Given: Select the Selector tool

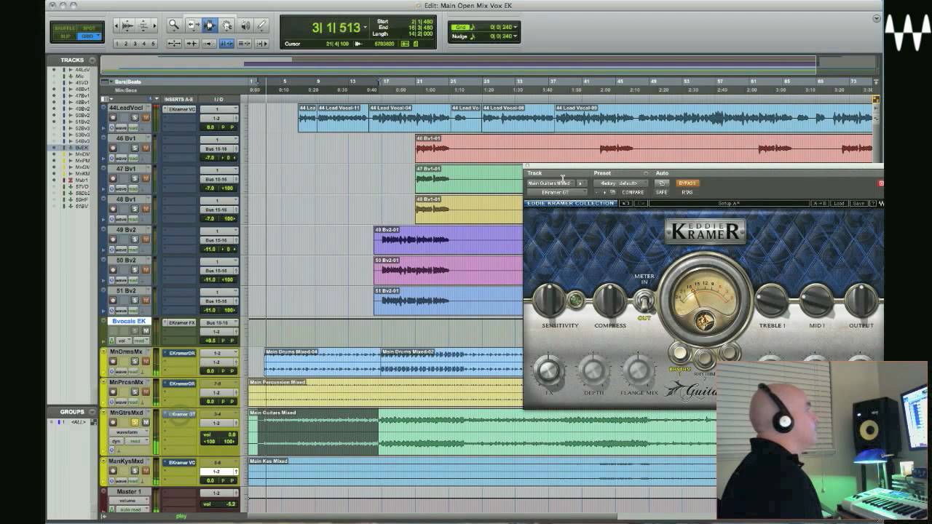Looking at the screenshot, I should [210, 25].
